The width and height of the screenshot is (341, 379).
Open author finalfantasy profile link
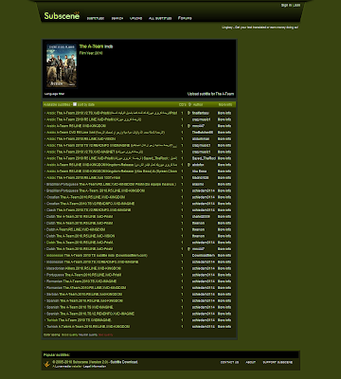click(x=201, y=113)
